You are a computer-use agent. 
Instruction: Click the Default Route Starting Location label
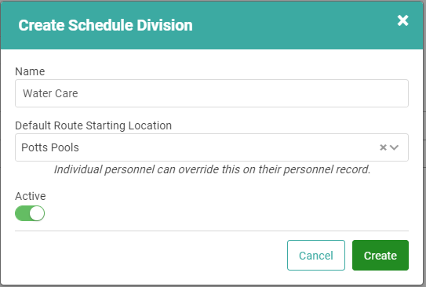coord(93,125)
